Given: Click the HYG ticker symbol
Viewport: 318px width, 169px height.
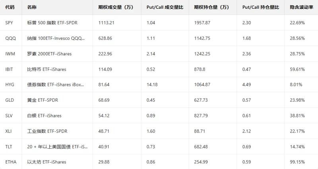Looking at the screenshot, I should point(10,85).
